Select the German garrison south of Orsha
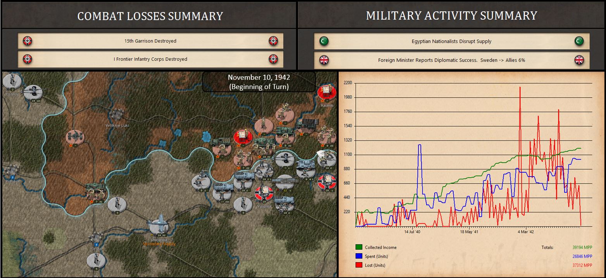 pos(96,261)
